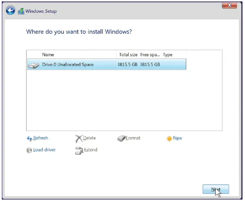Click the Format drive icon

(x=121, y=138)
